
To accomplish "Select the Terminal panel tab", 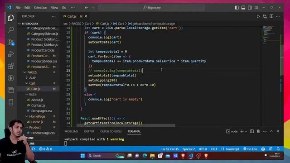I will 134,131.
